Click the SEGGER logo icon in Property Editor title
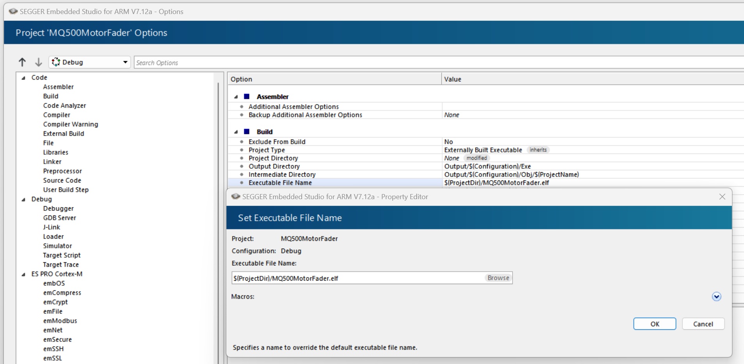744x364 pixels. coord(235,196)
